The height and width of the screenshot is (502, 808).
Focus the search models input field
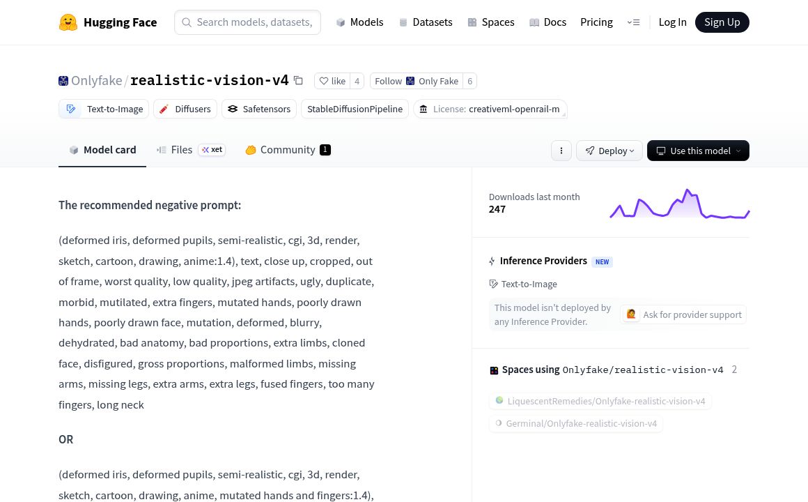click(254, 22)
